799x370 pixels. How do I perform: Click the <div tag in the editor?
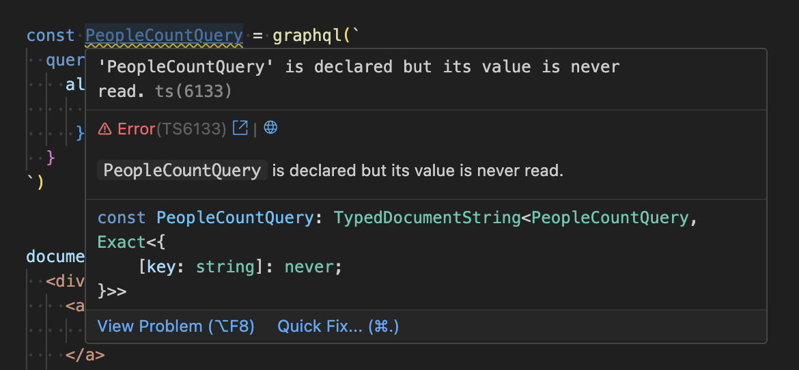click(x=66, y=281)
